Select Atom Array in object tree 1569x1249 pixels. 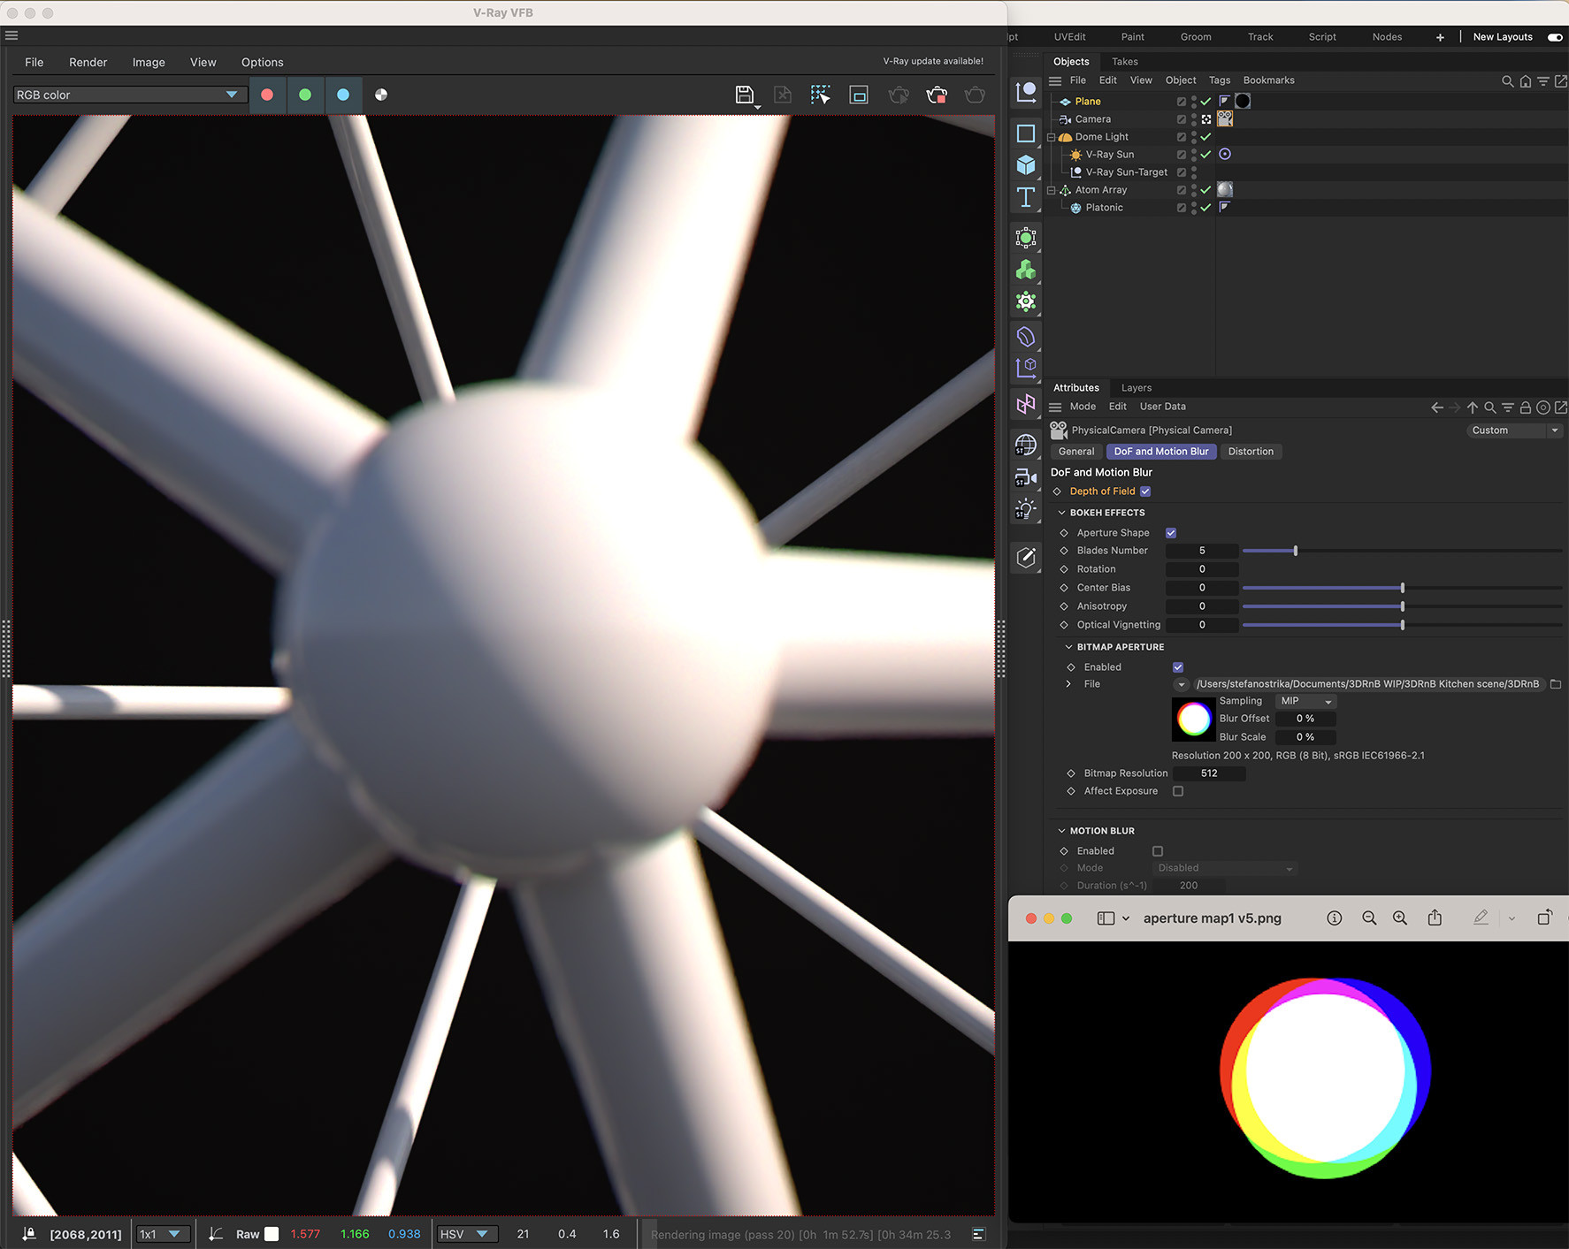pyautogui.click(x=1101, y=190)
